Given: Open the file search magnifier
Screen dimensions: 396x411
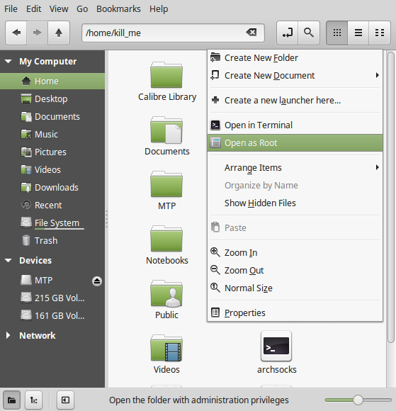Looking at the screenshot, I should (309, 33).
